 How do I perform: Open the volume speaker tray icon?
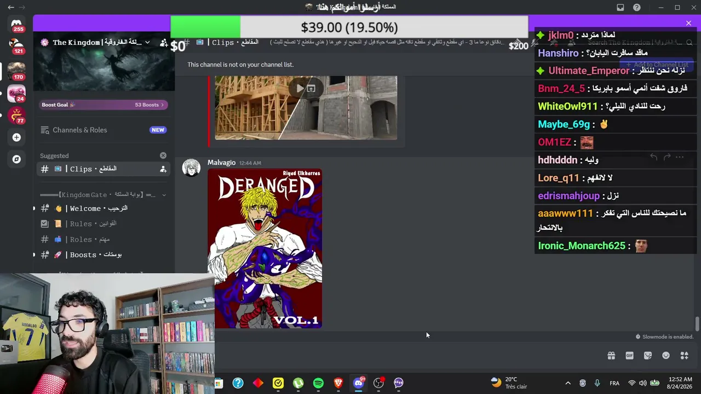(643, 383)
